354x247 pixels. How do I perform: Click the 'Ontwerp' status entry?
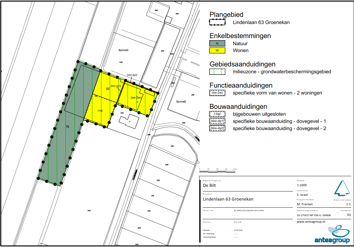click(x=206, y=230)
